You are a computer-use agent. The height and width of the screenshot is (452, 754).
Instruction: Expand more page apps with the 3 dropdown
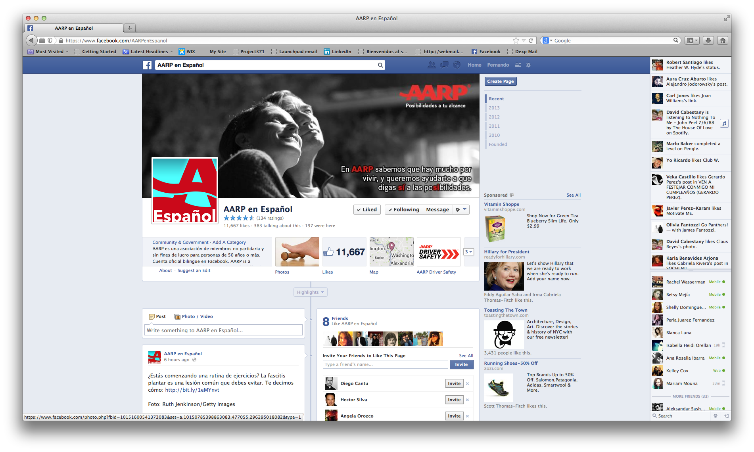tap(468, 252)
